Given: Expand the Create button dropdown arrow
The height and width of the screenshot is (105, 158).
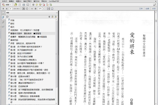Looking at the screenshot, I should click(x=10, y=5).
